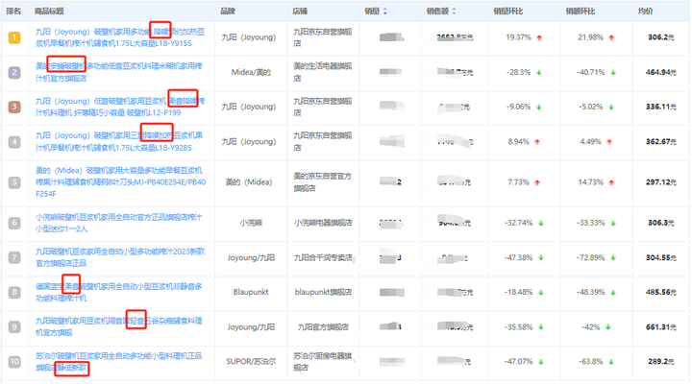692x384 pixels.
Task: Click the green down arrow next to -5.02%
Action: 611,108
